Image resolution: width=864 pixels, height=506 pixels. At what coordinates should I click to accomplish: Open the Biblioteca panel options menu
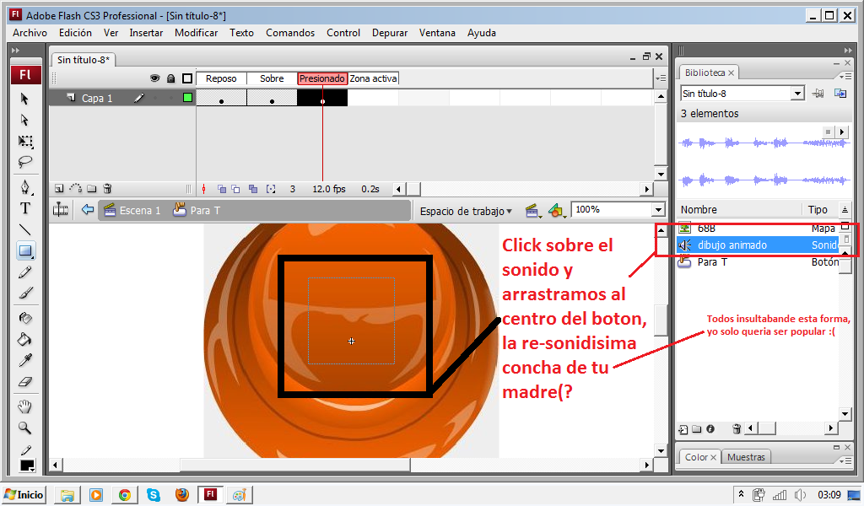pos(845,75)
